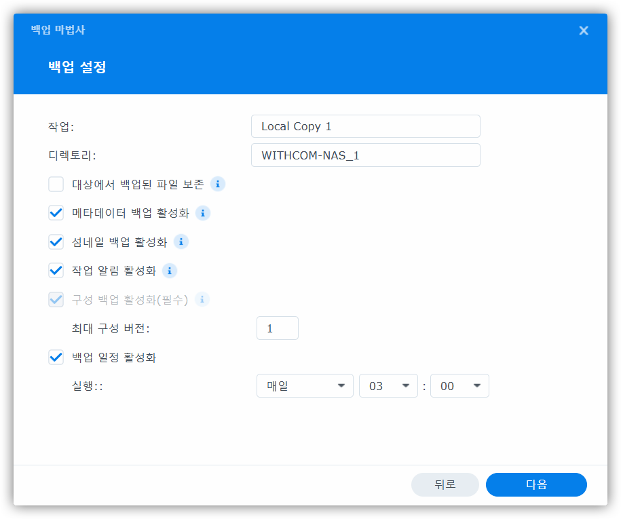Show info tooltip for 섬네일 백업 활성화
This screenshot has height=519, width=621.
point(181,242)
